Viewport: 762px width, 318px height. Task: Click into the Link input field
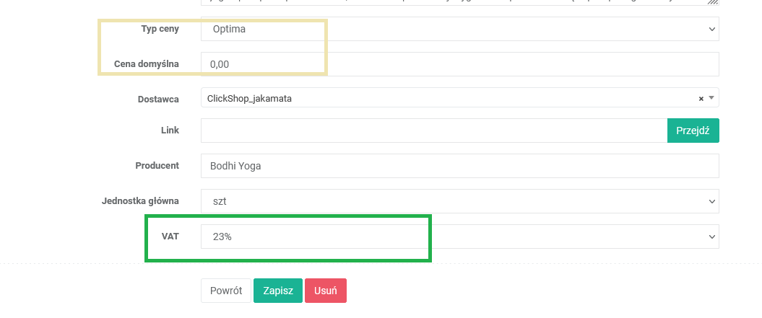pos(433,131)
